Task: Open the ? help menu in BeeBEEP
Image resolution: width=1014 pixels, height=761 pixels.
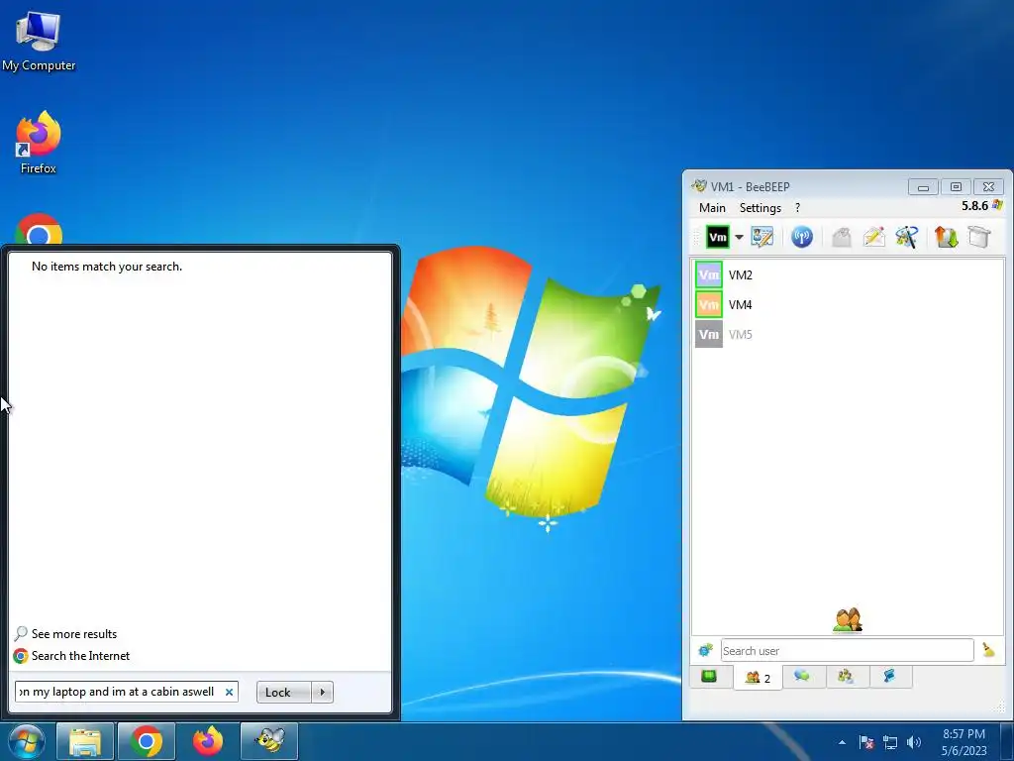Action: (x=797, y=208)
